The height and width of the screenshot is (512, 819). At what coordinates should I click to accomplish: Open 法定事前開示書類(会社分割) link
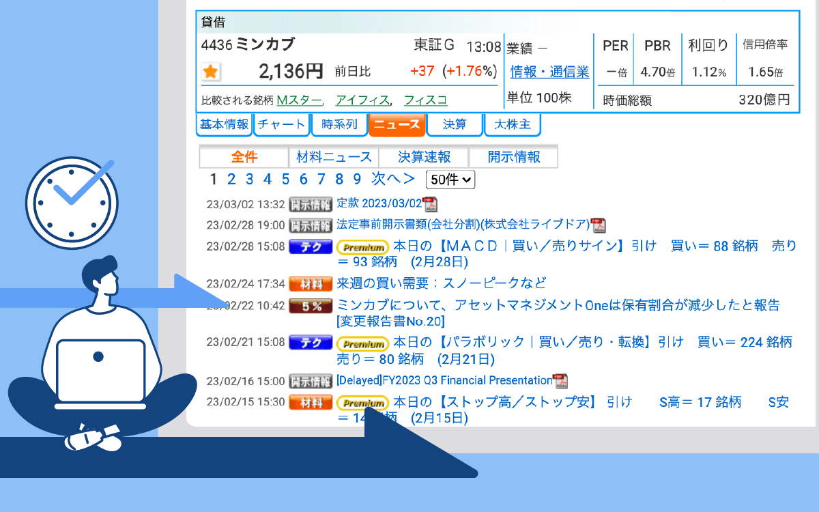(x=463, y=225)
